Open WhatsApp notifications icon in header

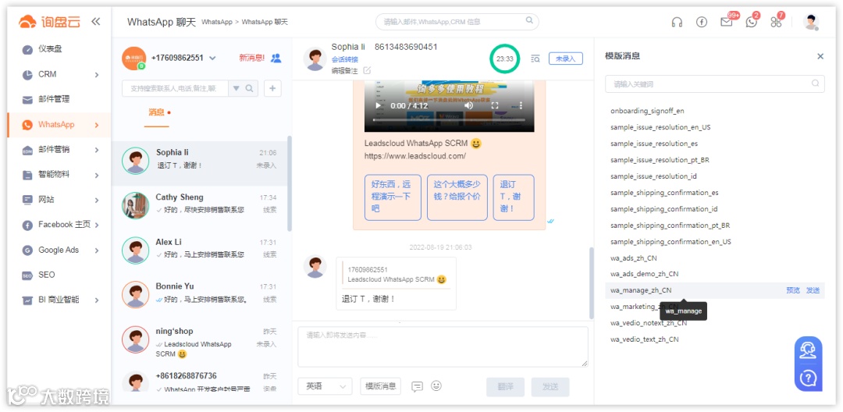pyautogui.click(x=751, y=22)
